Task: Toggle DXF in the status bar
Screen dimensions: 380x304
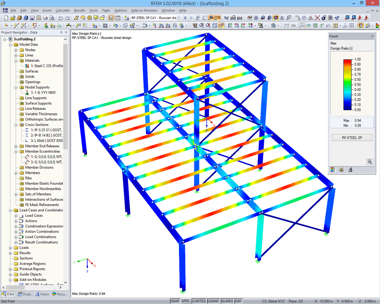Action: click(238, 301)
